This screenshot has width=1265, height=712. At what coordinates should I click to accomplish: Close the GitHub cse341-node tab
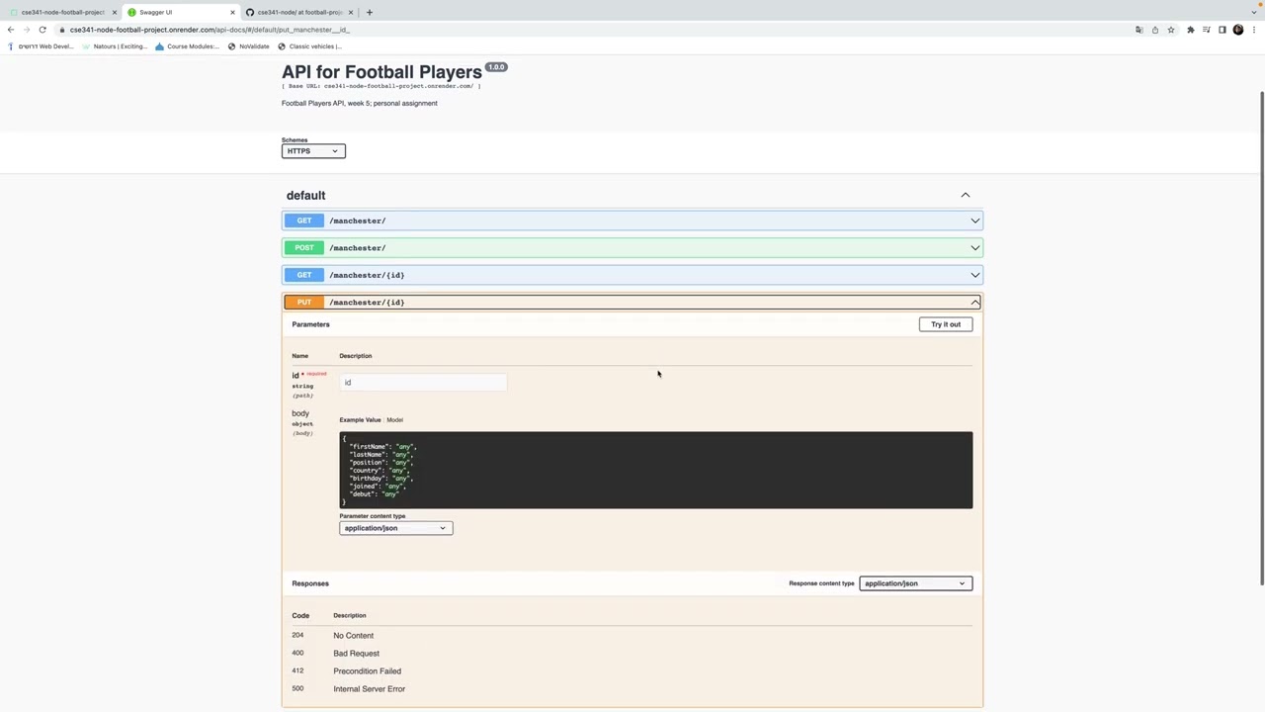351,12
